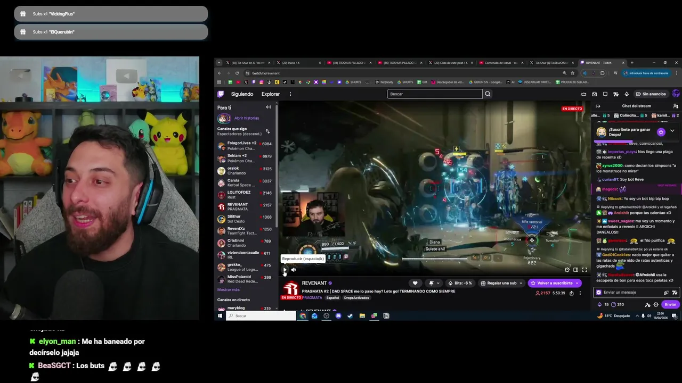Open the three-dot stream options menu
This screenshot has width=682, height=383.
coord(580,293)
